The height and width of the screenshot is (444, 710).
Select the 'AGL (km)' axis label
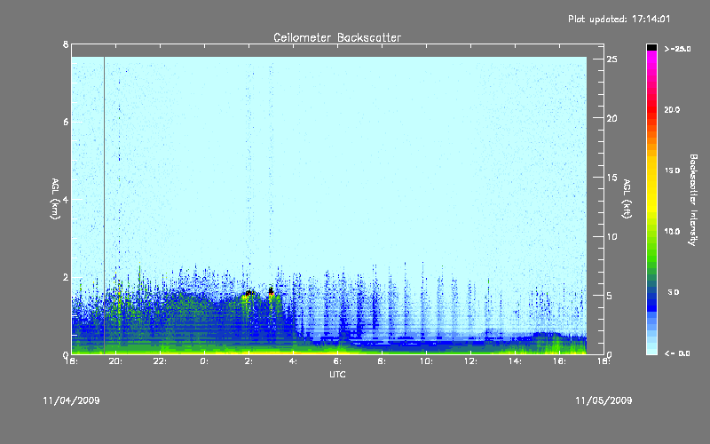point(55,199)
